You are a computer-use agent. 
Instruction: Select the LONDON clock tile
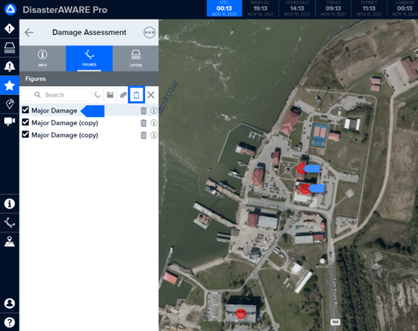[404, 8]
